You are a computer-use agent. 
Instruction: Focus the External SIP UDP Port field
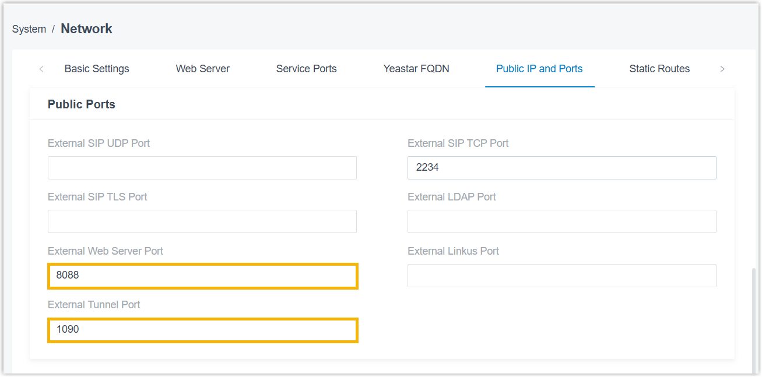pyautogui.click(x=202, y=168)
